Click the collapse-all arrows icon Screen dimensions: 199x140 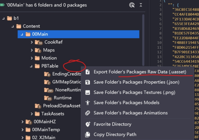point(141,5)
